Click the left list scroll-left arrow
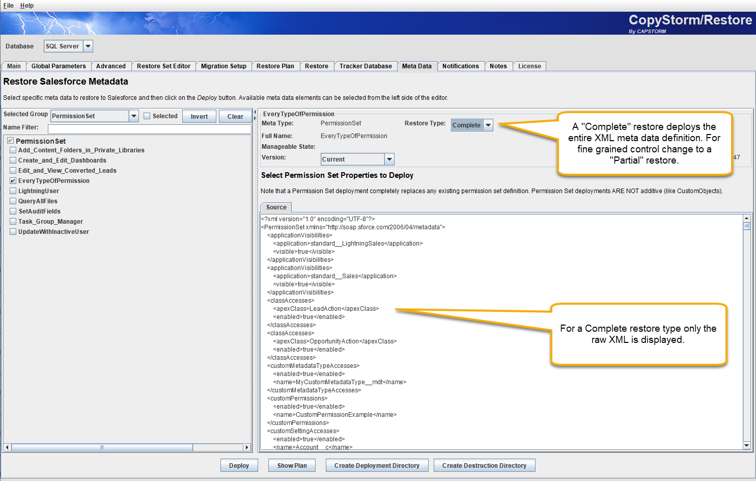This screenshot has width=756, height=481. click(x=7, y=447)
